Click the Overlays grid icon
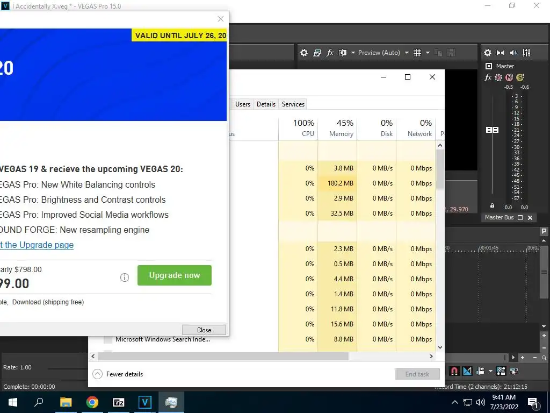550x413 pixels. click(x=417, y=53)
